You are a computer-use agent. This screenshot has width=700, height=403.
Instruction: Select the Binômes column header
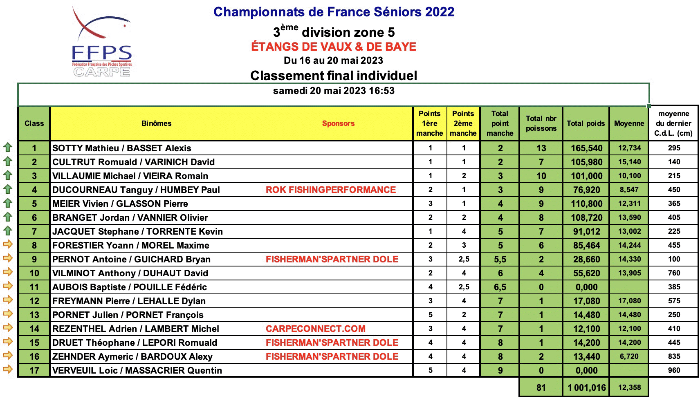(157, 123)
